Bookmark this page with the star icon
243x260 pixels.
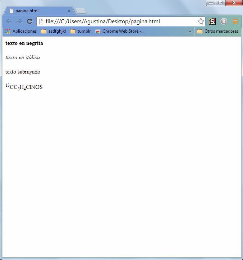coord(201,22)
